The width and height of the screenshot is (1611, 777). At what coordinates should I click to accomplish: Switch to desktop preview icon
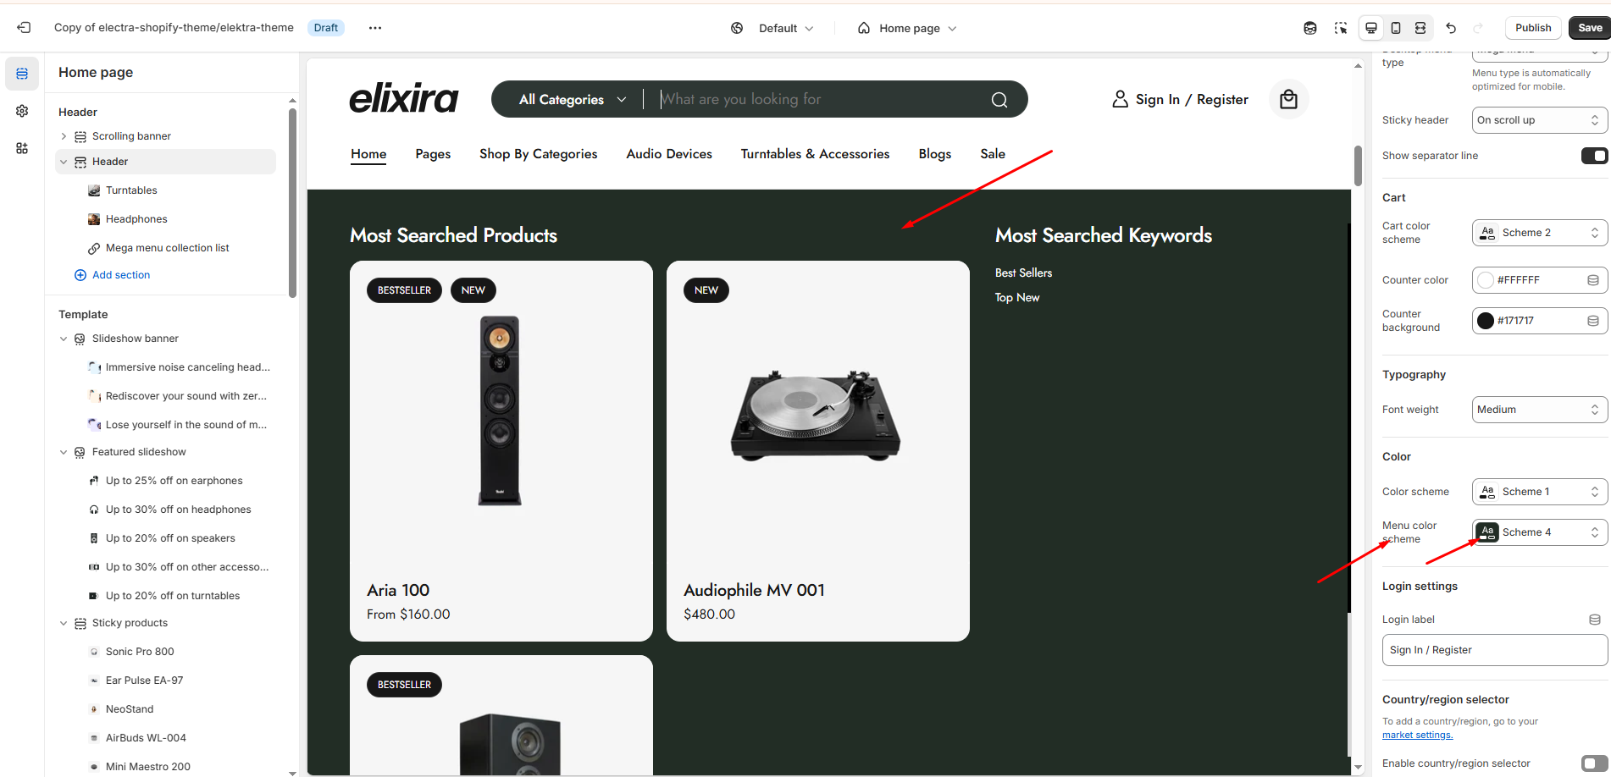[1371, 28]
